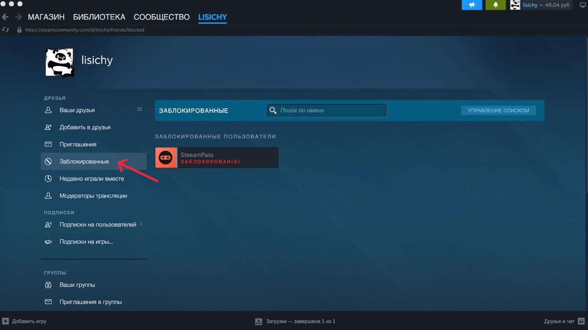The width and height of the screenshot is (588, 330).
Task: Click the person icon beside Ваши друзья
Action: 48,110
